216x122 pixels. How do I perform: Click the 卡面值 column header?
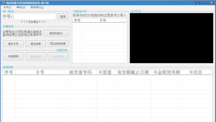click(x=106, y=72)
